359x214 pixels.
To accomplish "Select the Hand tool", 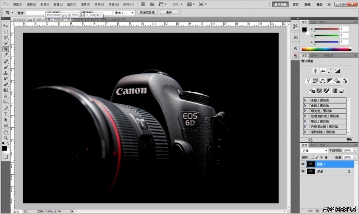I will coord(6,132).
